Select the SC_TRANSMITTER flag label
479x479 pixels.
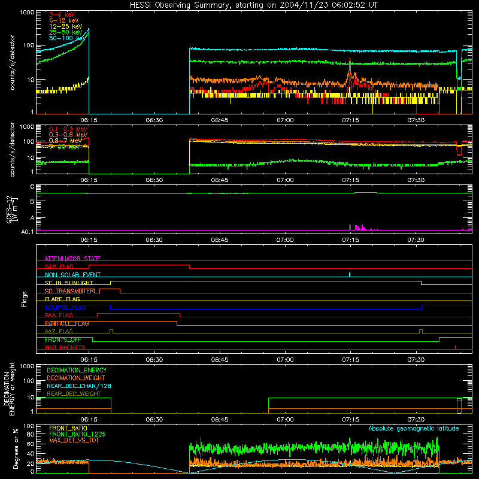(x=70, y=291)
